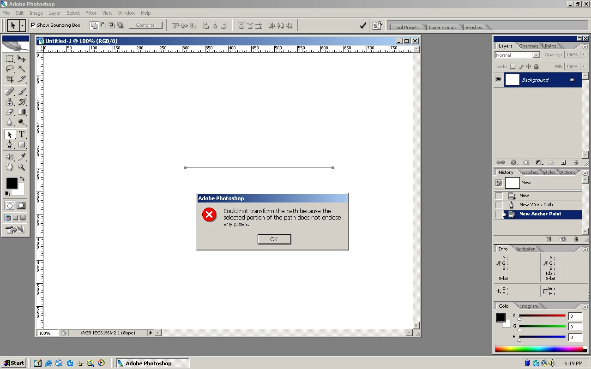Select the Eraser tool

pos(9,112)
